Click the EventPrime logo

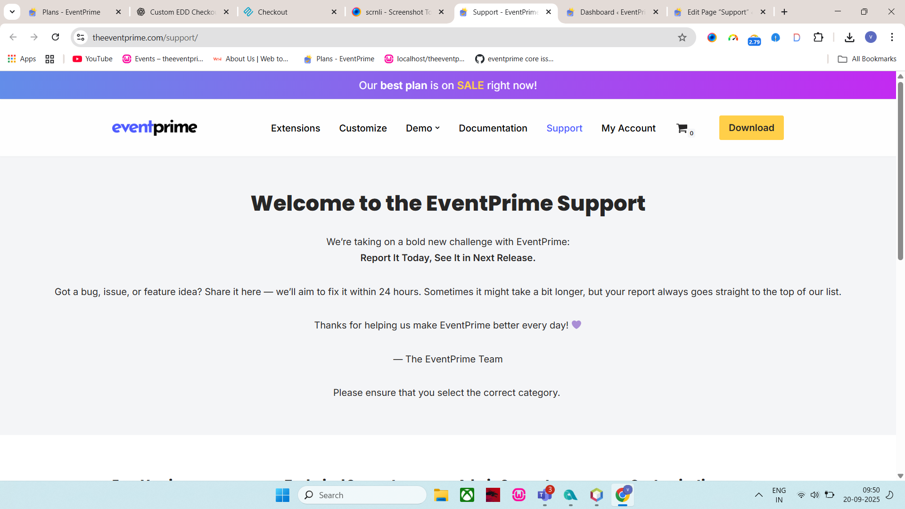(155, 128)
